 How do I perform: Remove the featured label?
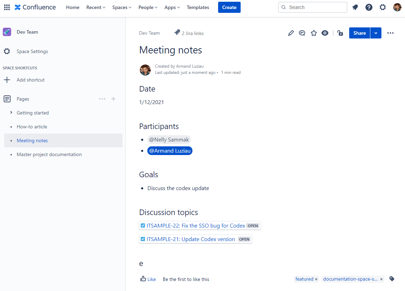pos(316,279)
